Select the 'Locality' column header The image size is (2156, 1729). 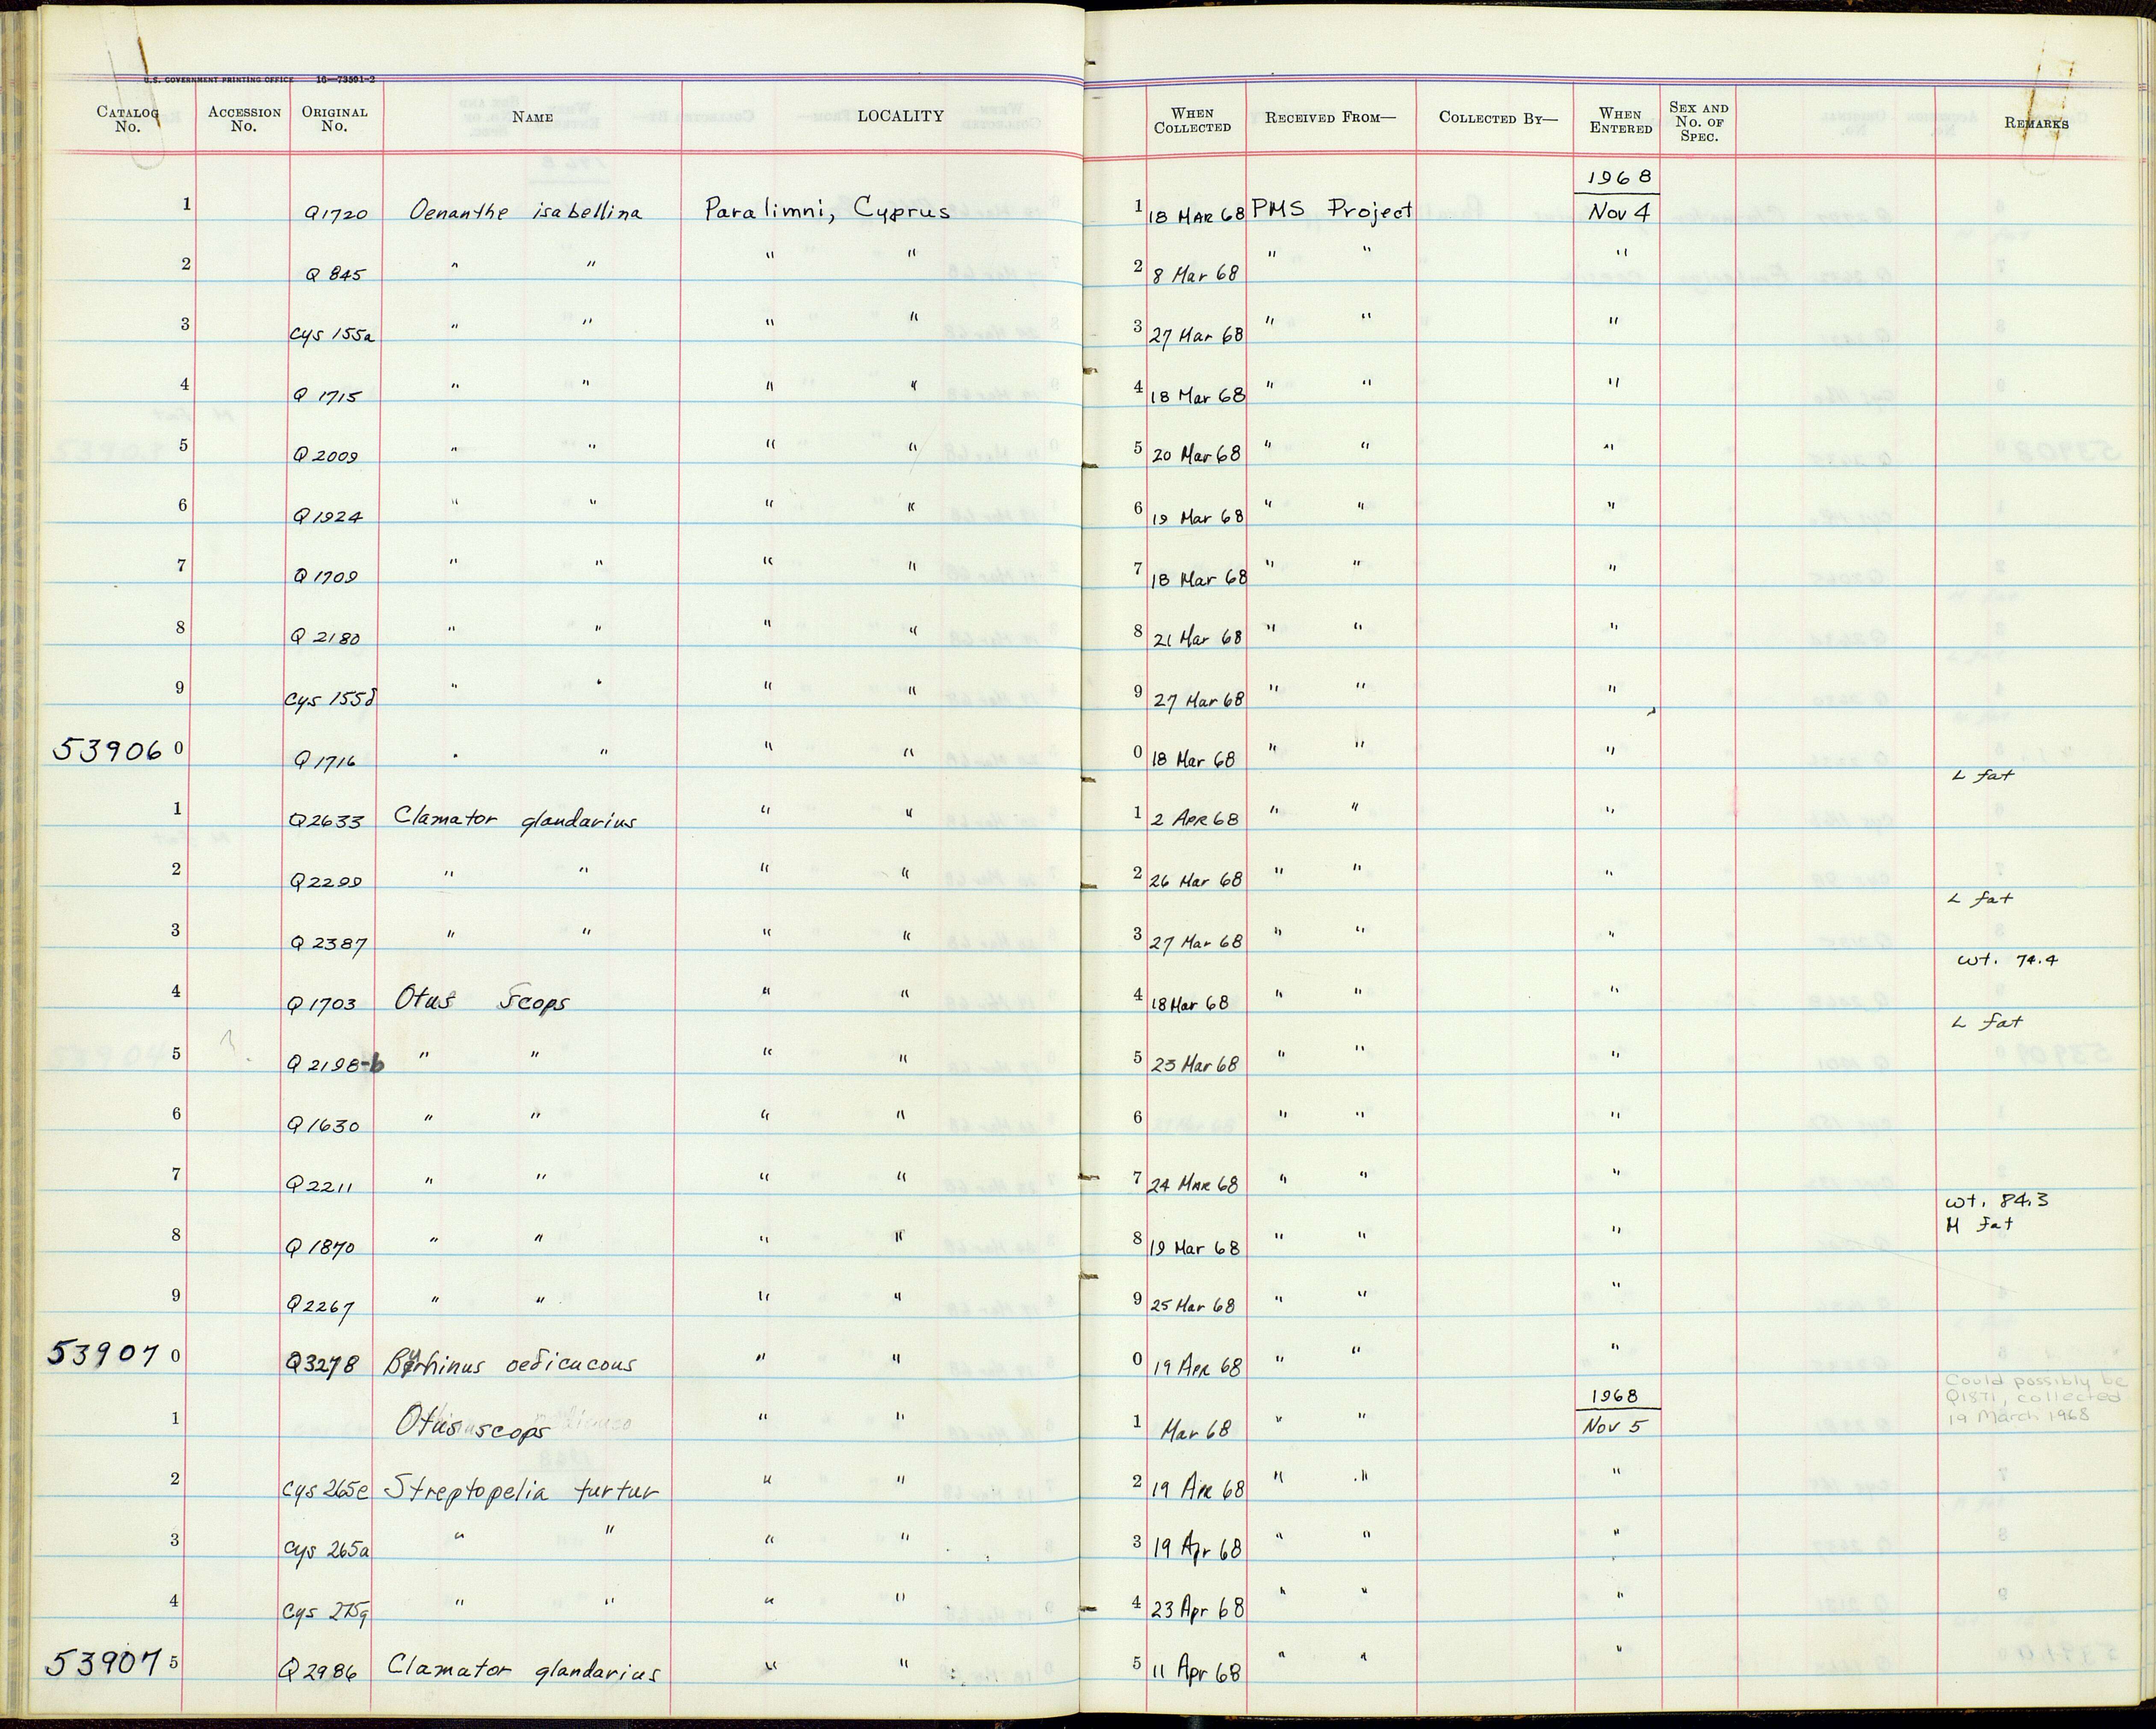[x=900, y=116]
